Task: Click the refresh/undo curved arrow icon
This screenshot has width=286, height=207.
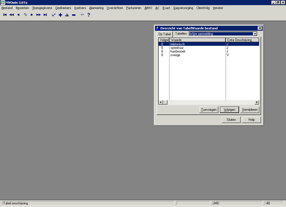Action: (x=25, y=15)
